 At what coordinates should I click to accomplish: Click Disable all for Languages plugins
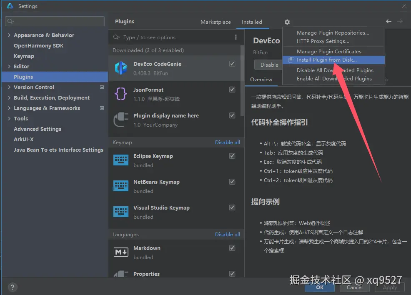coord(227,234)
